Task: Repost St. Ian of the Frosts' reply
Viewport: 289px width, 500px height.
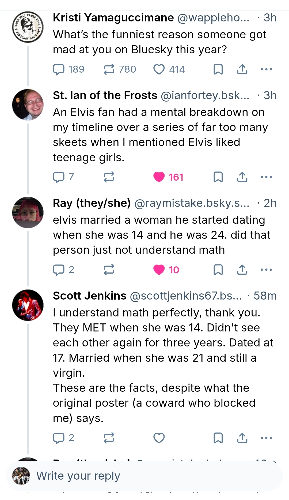Action: point(109,177)
